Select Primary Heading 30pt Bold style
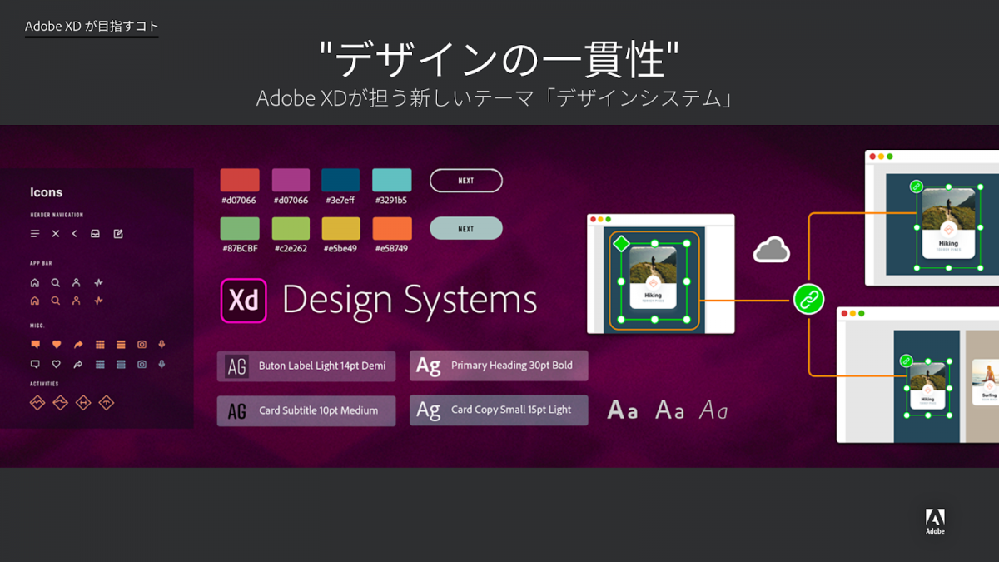This screenshot has height=562, width=999. tap(499, 366)
